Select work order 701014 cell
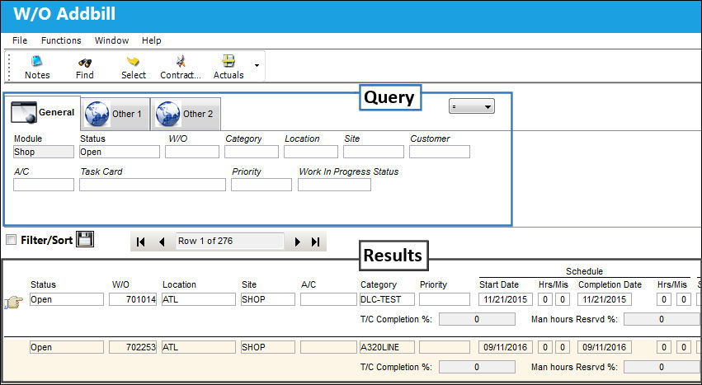 click(133, 299)
